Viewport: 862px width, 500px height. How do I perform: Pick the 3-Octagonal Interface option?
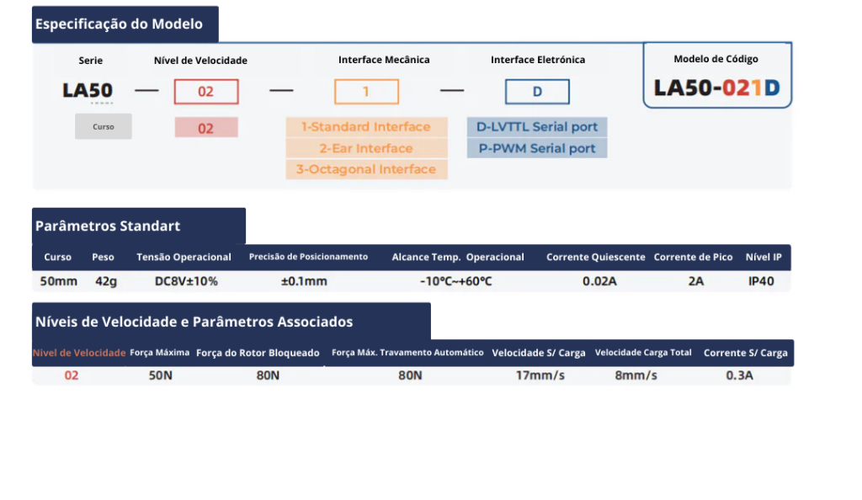coord(366,169)
